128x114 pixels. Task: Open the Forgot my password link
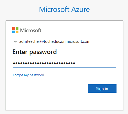[x=28, y=75]
